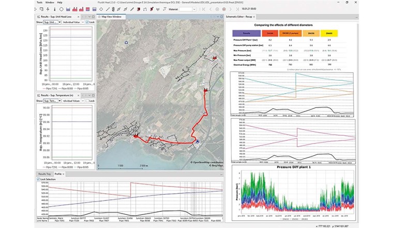Select the dark red cylinder tool
Screen dimensions: 393x228
139,9
